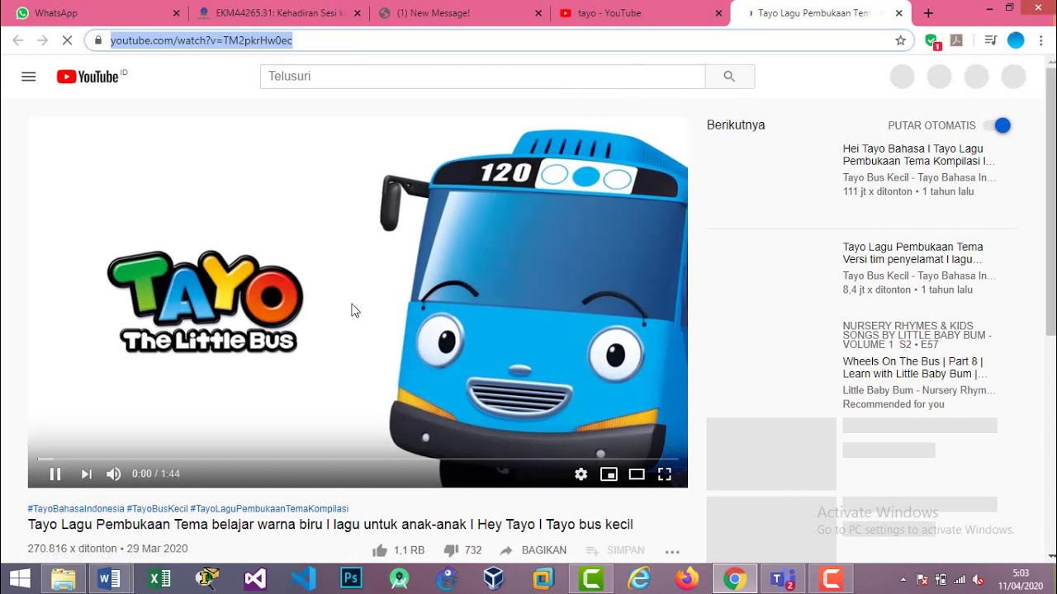Switch to miniplayer mode

(609, 474)
